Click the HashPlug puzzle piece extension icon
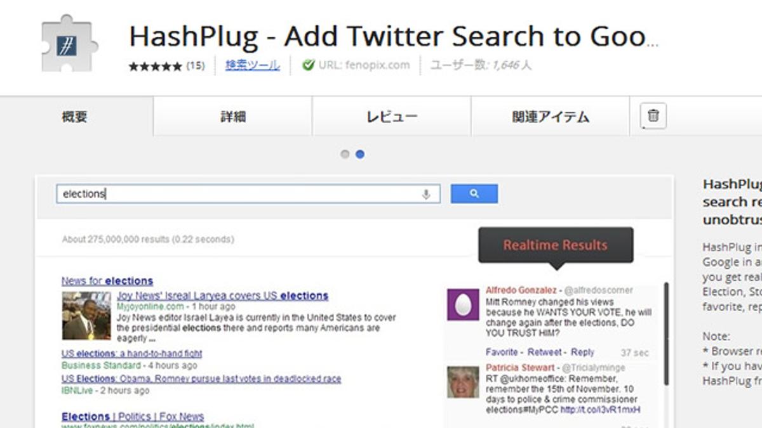 pos(69,44)
